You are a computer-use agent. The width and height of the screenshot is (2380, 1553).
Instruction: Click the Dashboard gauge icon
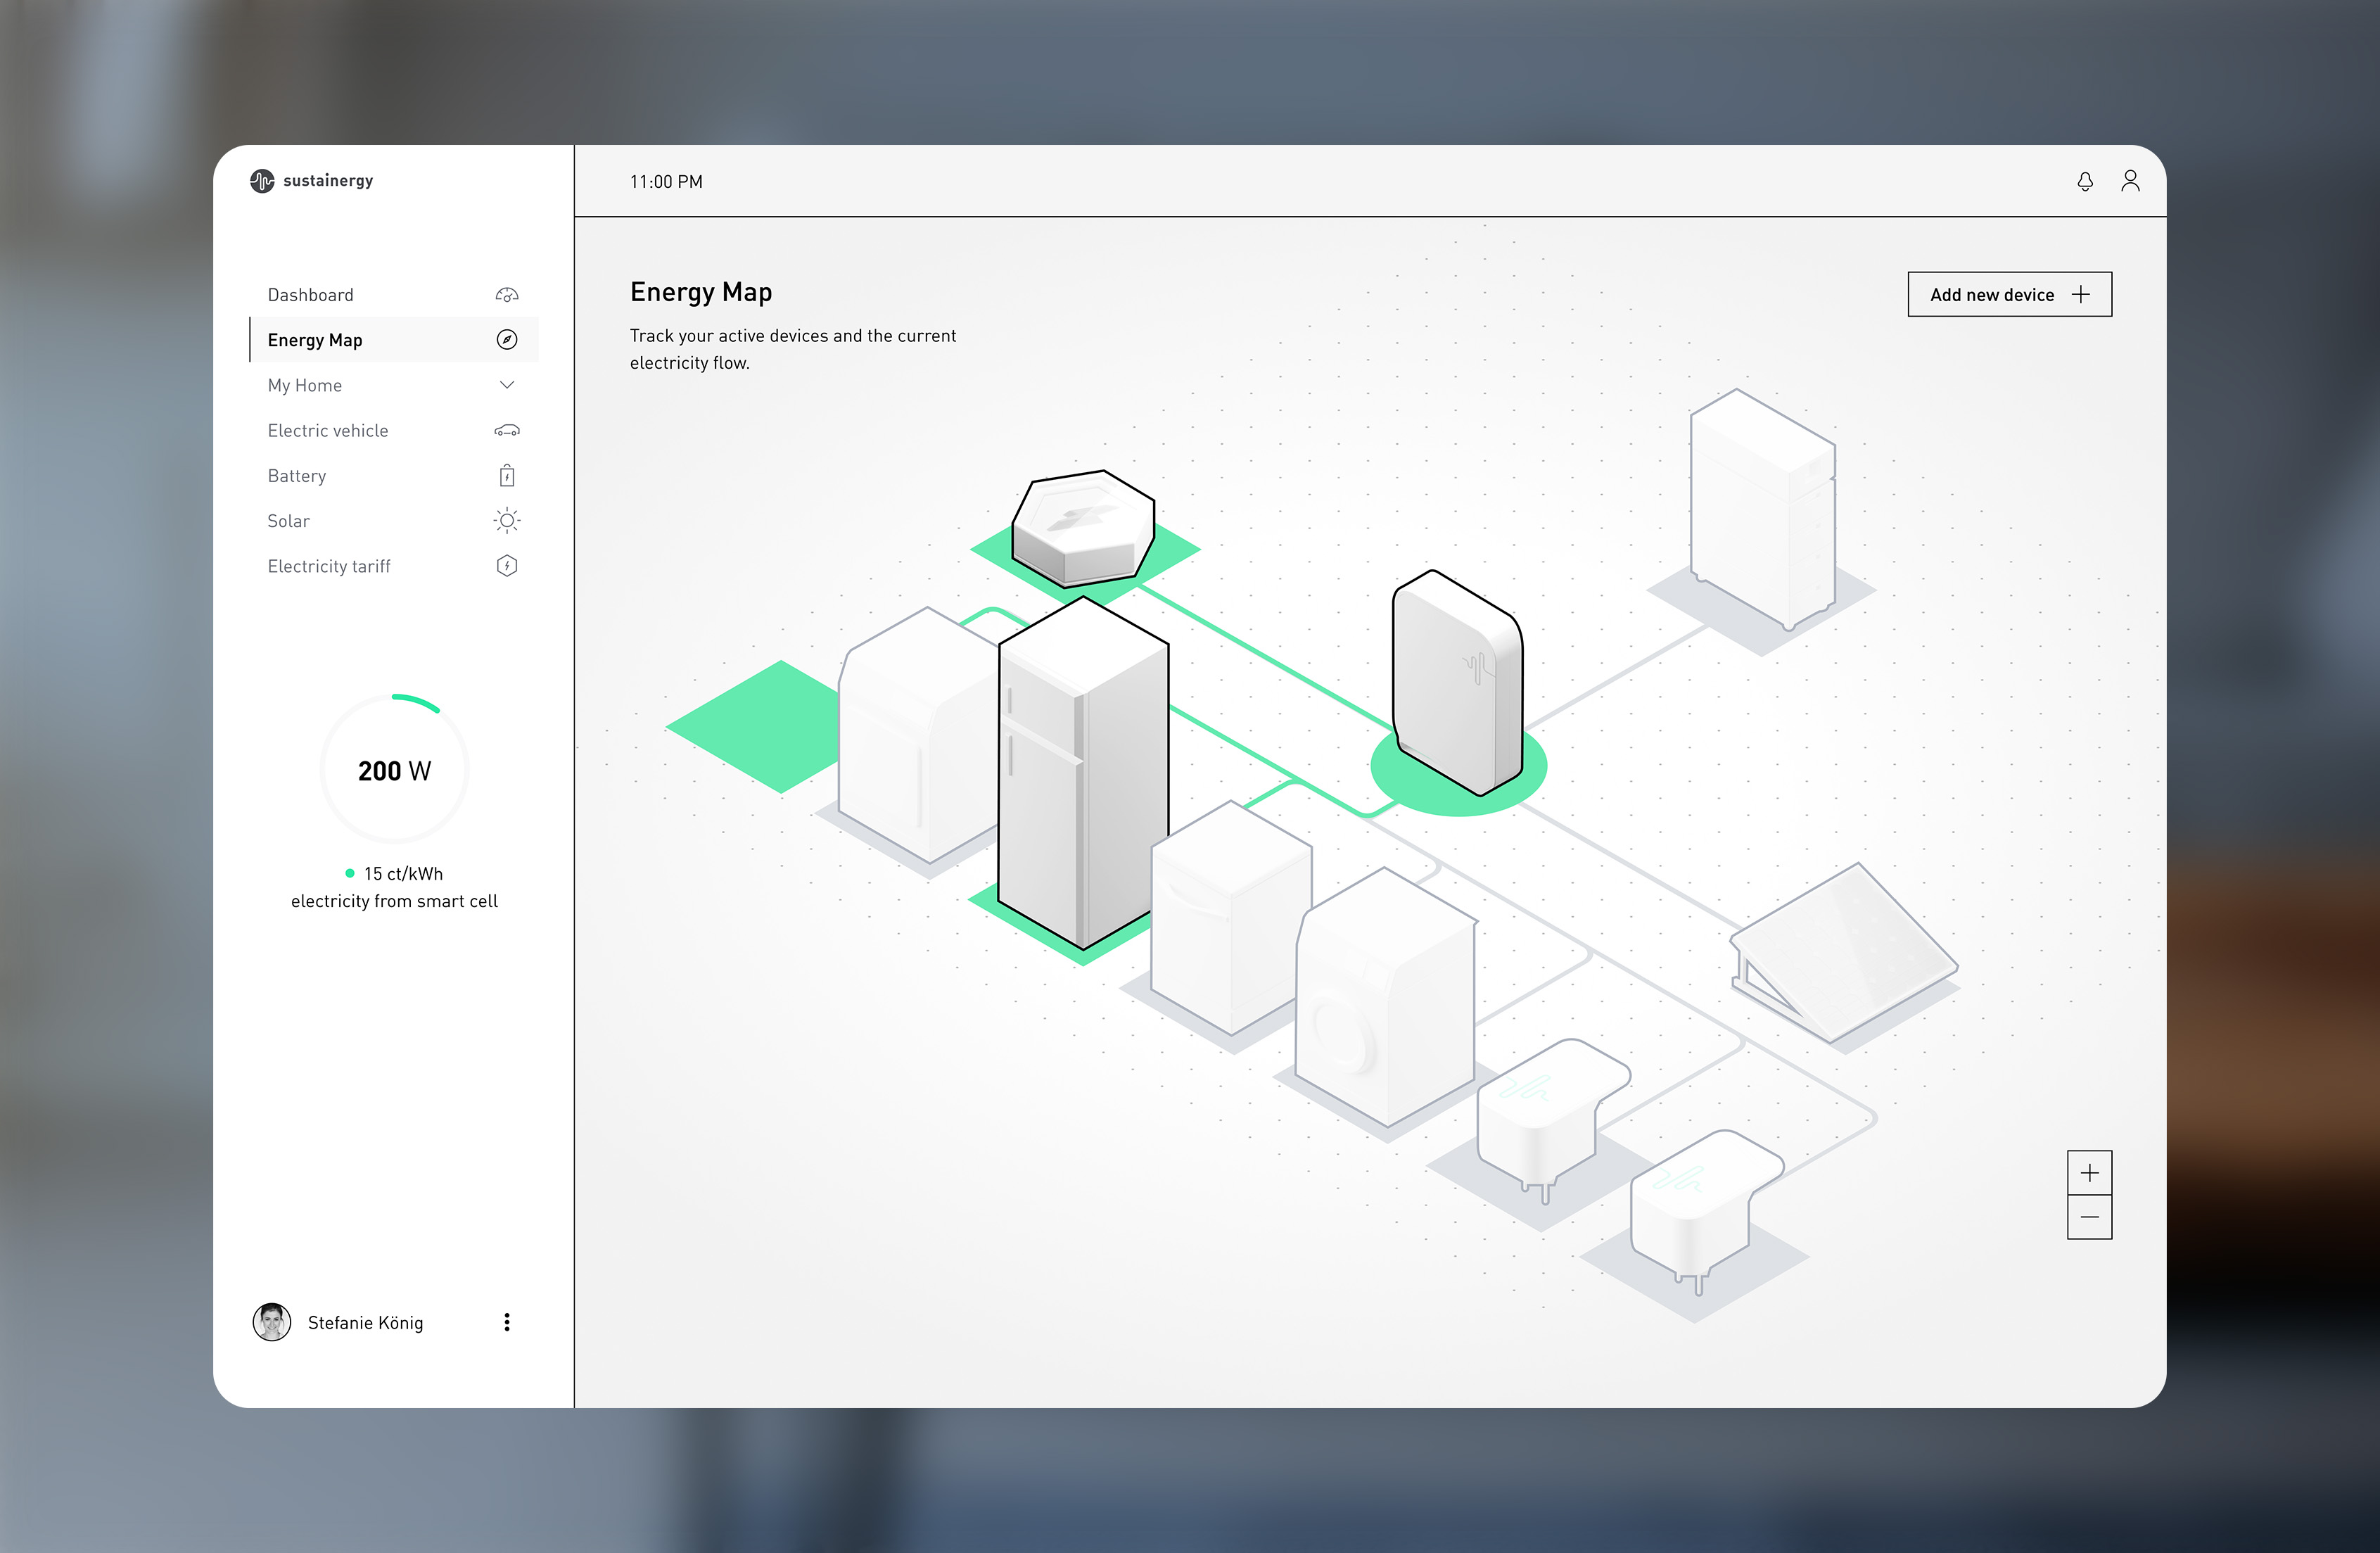coord(507,295)
